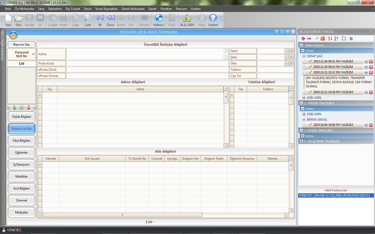Screen dimensions: 375x234
Task: Add new item with pink plus icon
Action: tap(303, 38)
